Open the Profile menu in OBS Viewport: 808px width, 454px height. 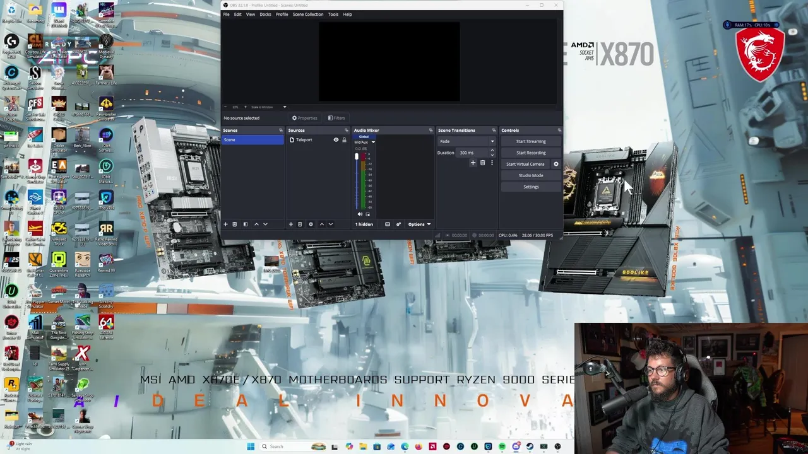[282, 14]
